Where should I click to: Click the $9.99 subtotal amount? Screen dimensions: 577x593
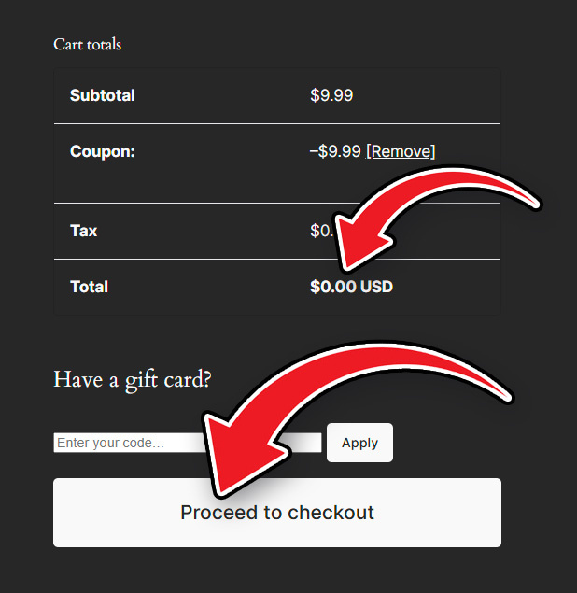coord(331,95)
